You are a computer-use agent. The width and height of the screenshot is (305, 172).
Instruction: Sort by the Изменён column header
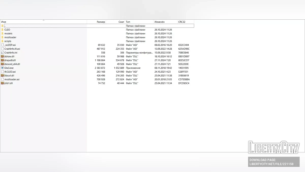tap(159, 22)
